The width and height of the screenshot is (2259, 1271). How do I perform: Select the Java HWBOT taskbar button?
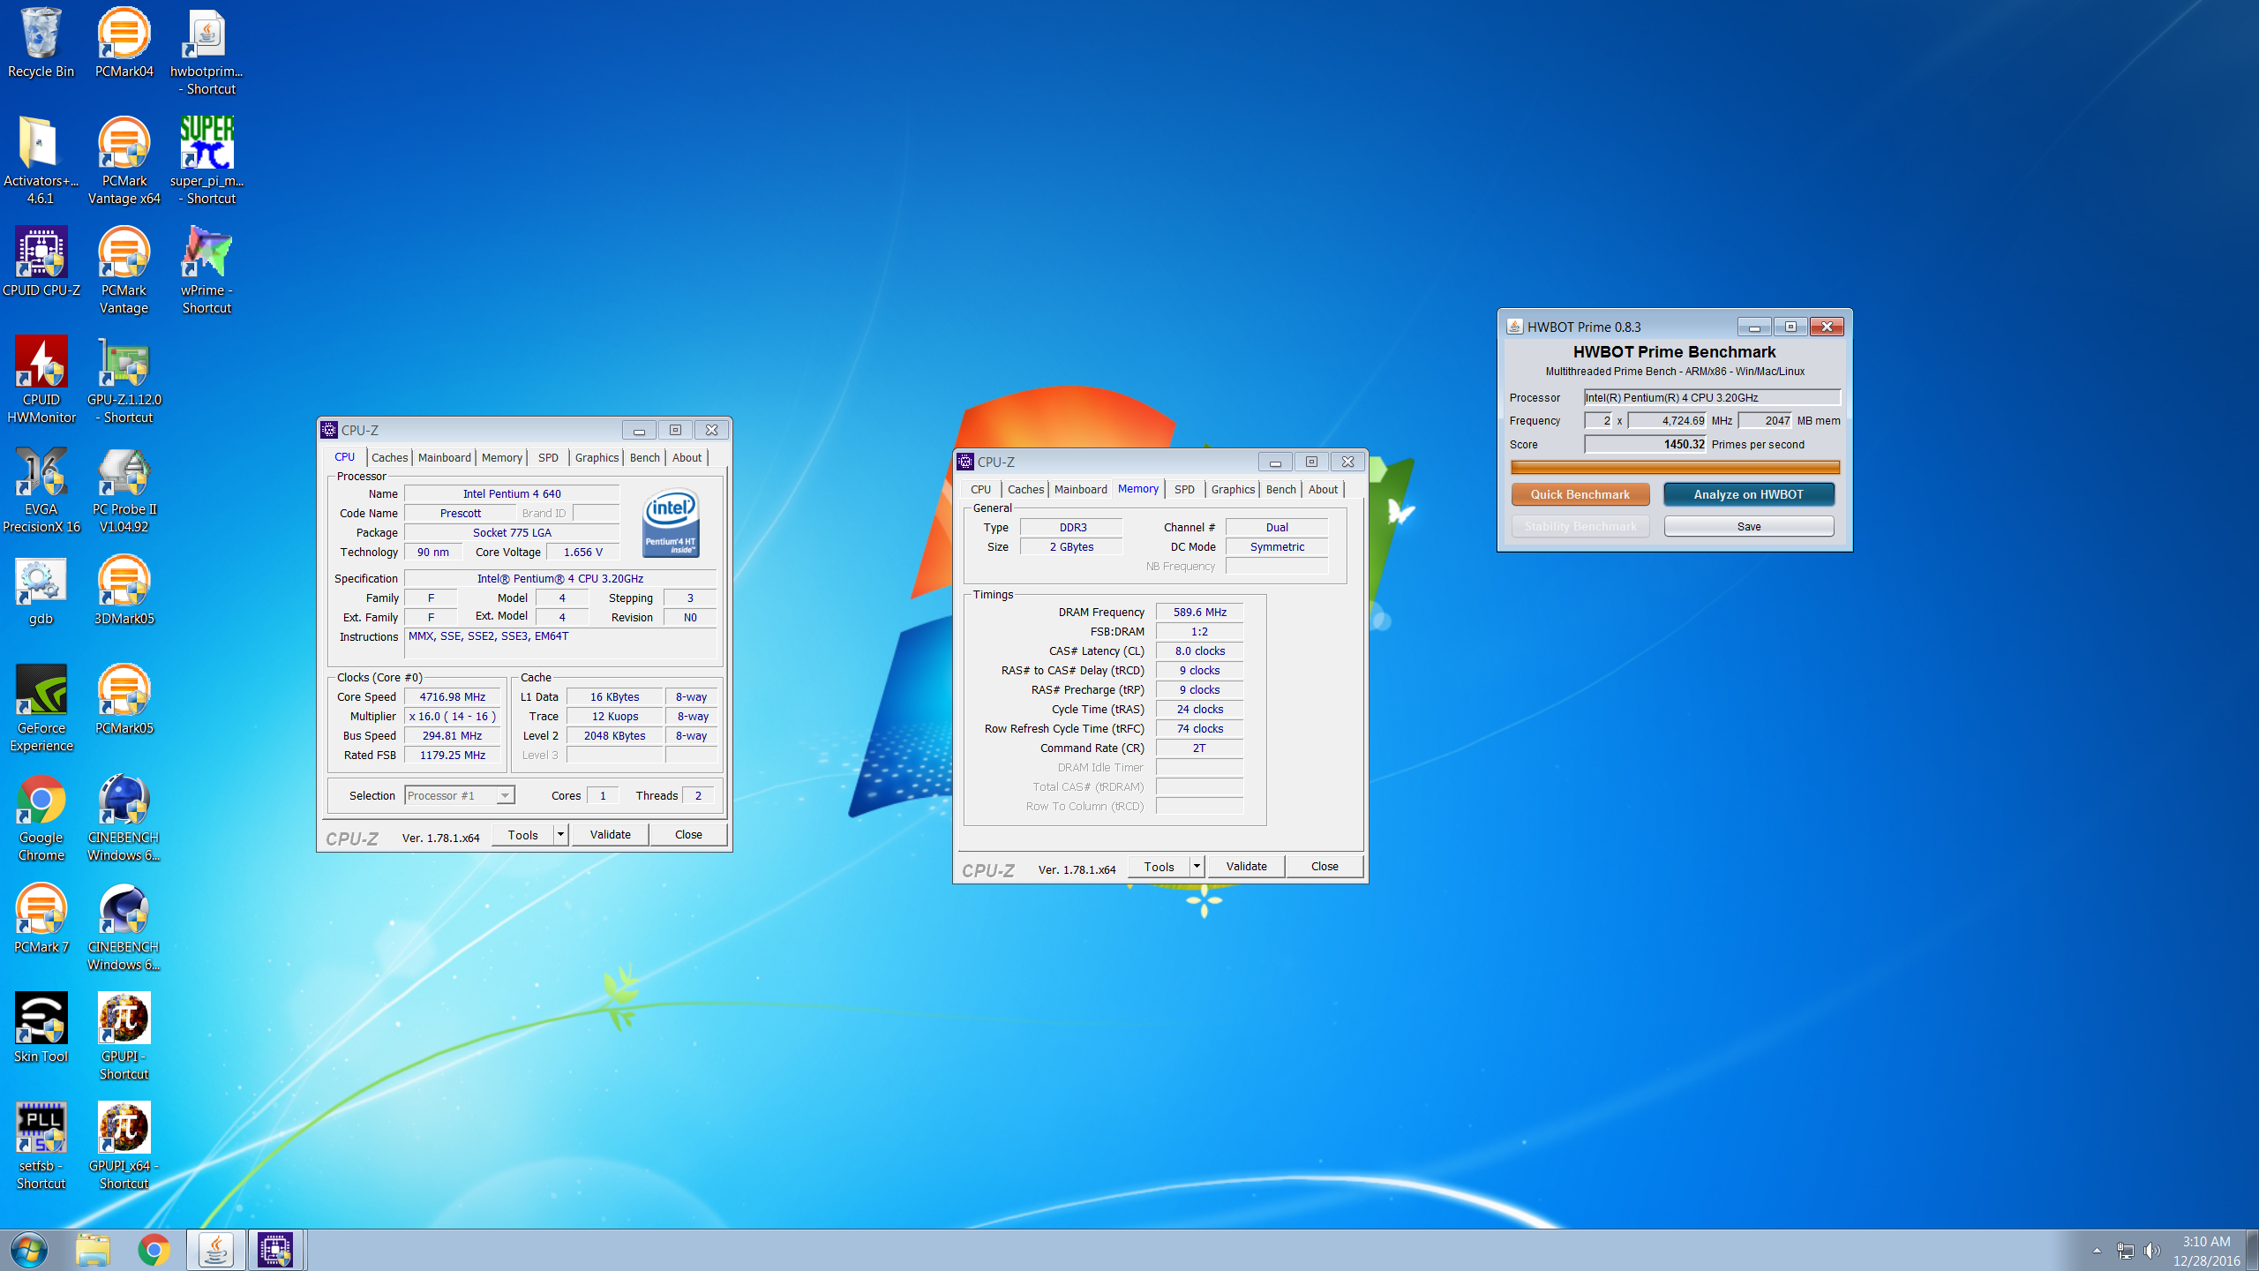coord(216,1250)
